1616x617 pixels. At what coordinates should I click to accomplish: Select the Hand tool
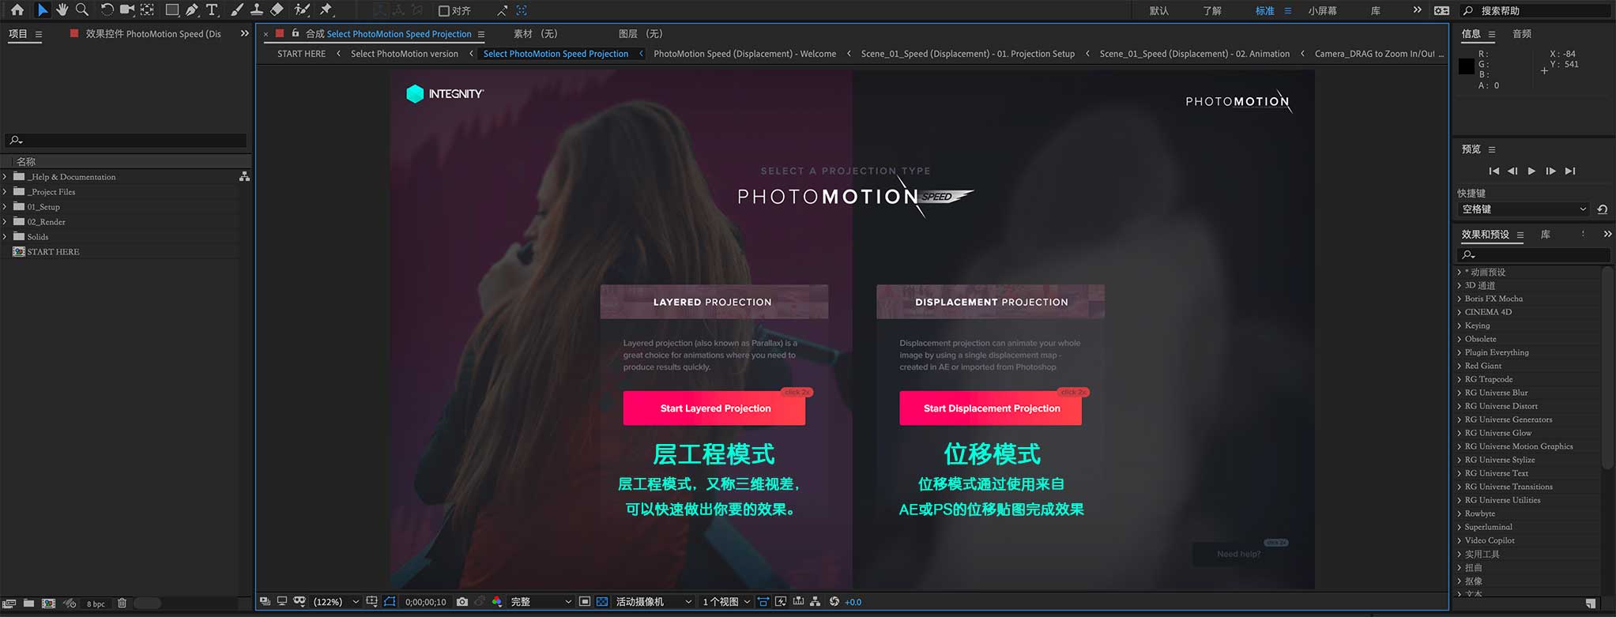coord(62,10)
